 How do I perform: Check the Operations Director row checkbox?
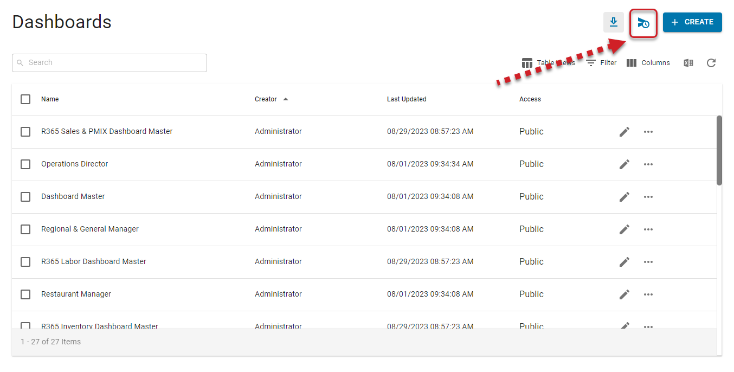(x=25, y=164)
